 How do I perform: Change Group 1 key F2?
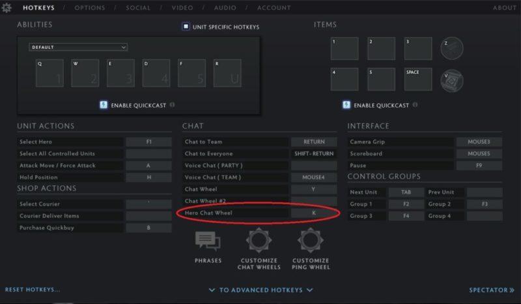tap(406, 204)
